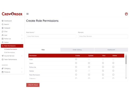Open Team Performance from the sidebar
The width and height of the screenshot is (130, 98).
[11, 59]
